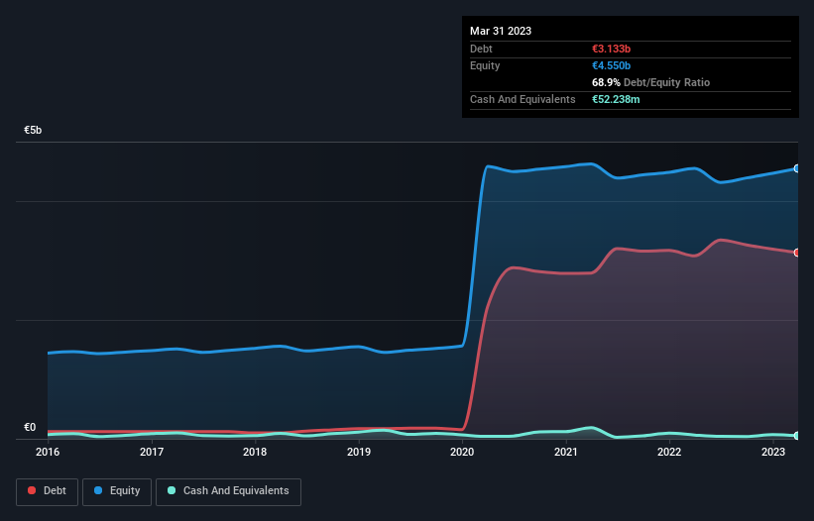Click the 2023 x-axis label

[773, 452]
